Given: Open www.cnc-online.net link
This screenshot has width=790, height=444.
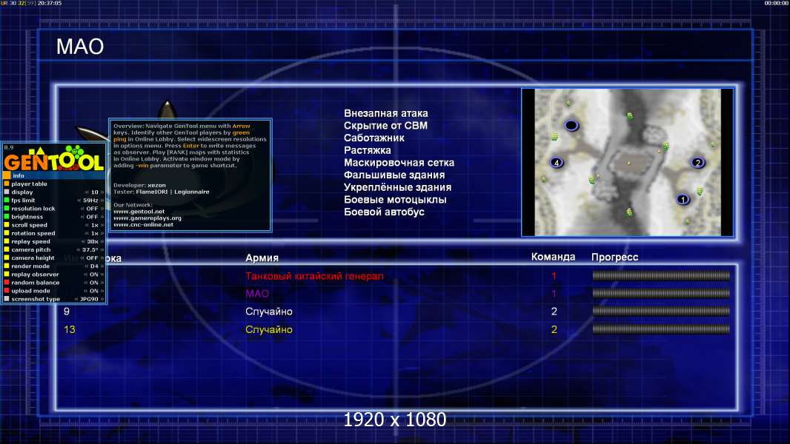Looking at the screenshot, I should (143, 225).
